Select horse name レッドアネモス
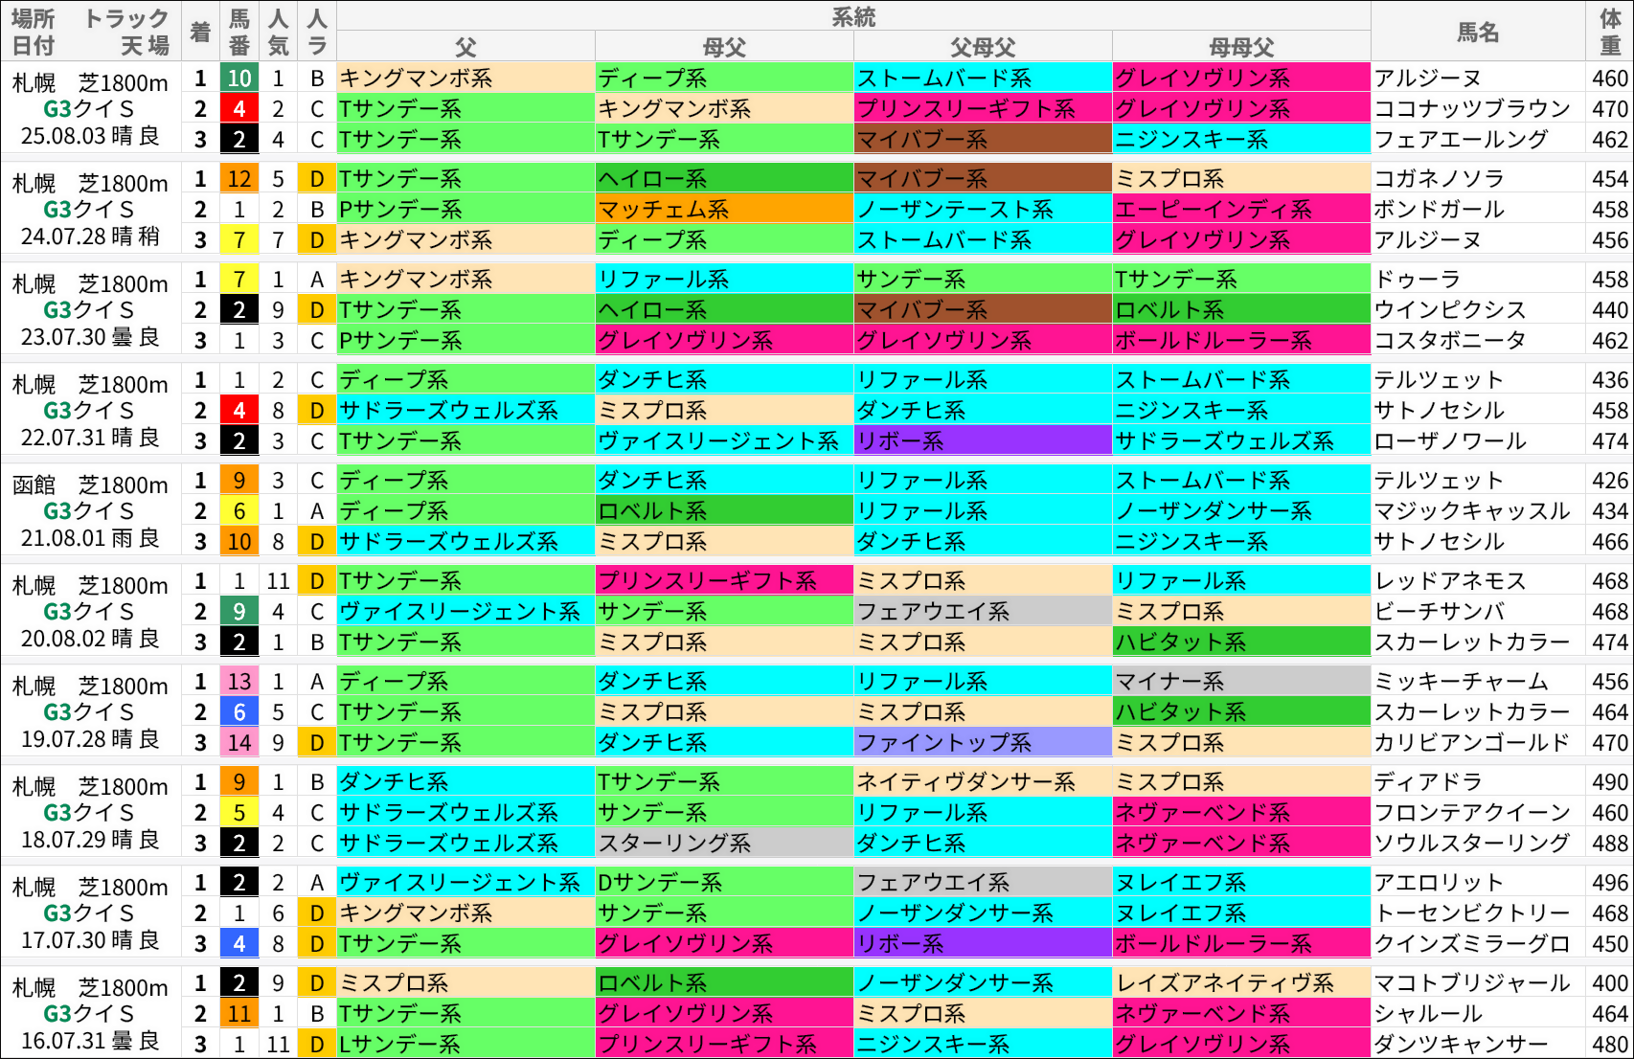 pyautogui.click(x=1450, y=581)
